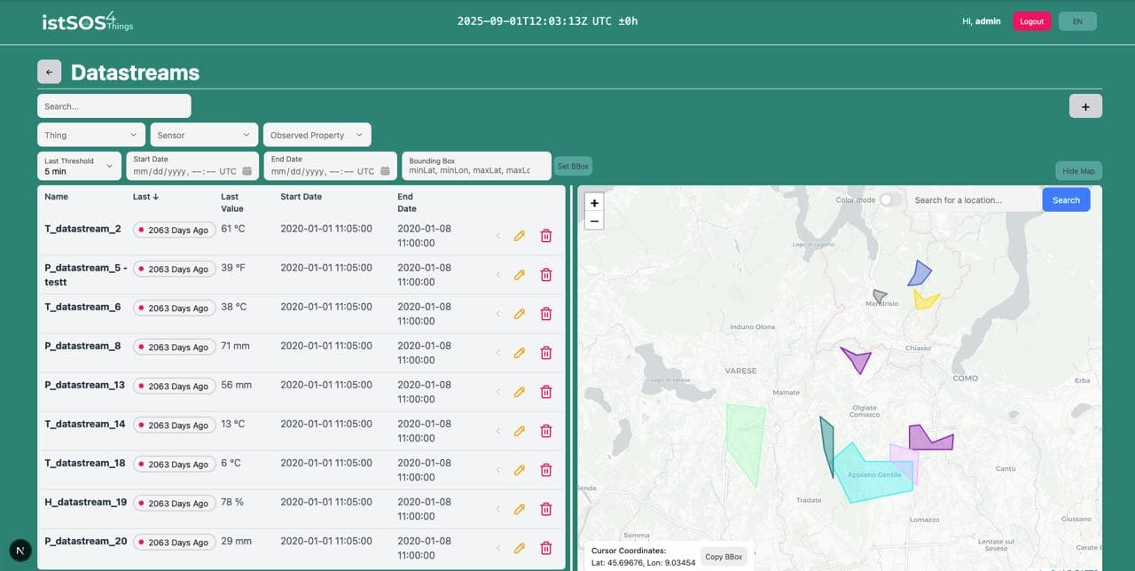Edit T_datastream_2 with pencil icon
The image size is (1135, 571).
click(x=520, y=236)
